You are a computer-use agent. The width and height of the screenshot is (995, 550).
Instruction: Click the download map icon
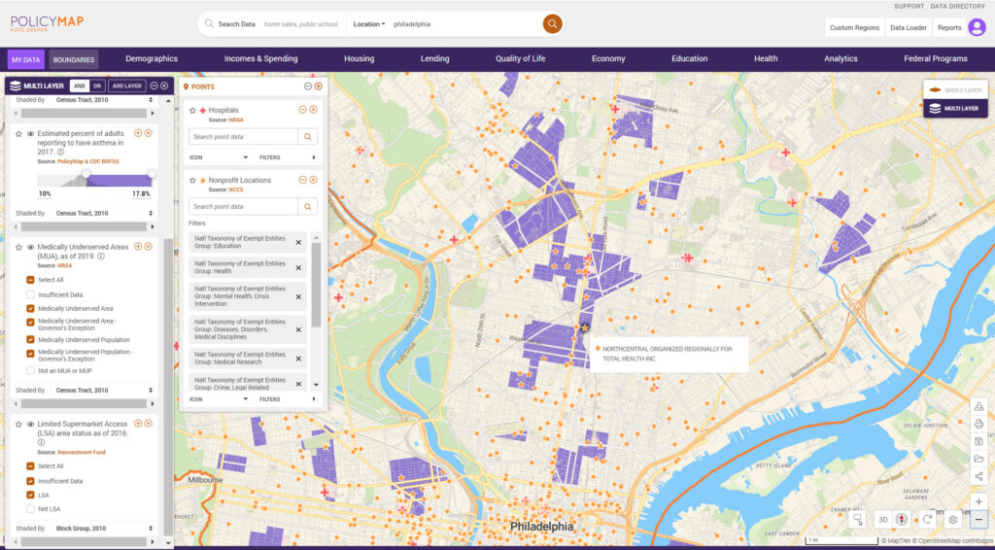[x=978, y=406]
